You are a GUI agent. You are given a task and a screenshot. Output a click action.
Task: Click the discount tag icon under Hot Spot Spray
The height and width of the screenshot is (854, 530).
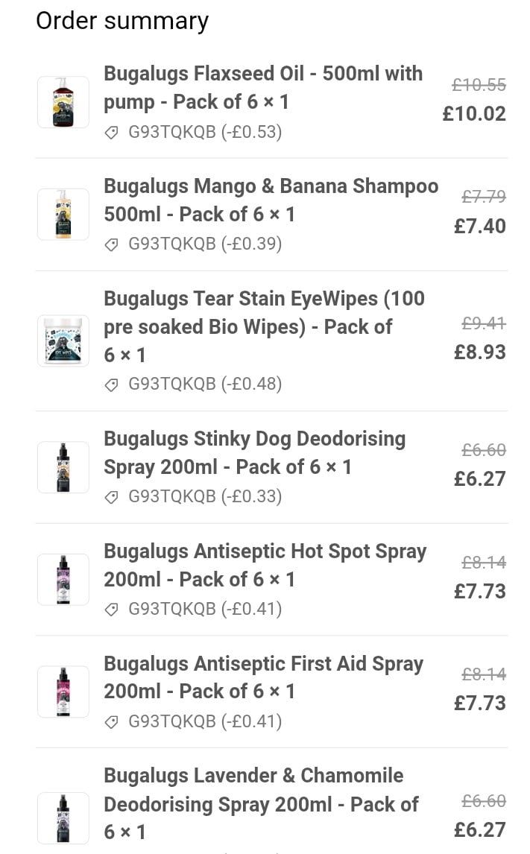pos(112,610)
